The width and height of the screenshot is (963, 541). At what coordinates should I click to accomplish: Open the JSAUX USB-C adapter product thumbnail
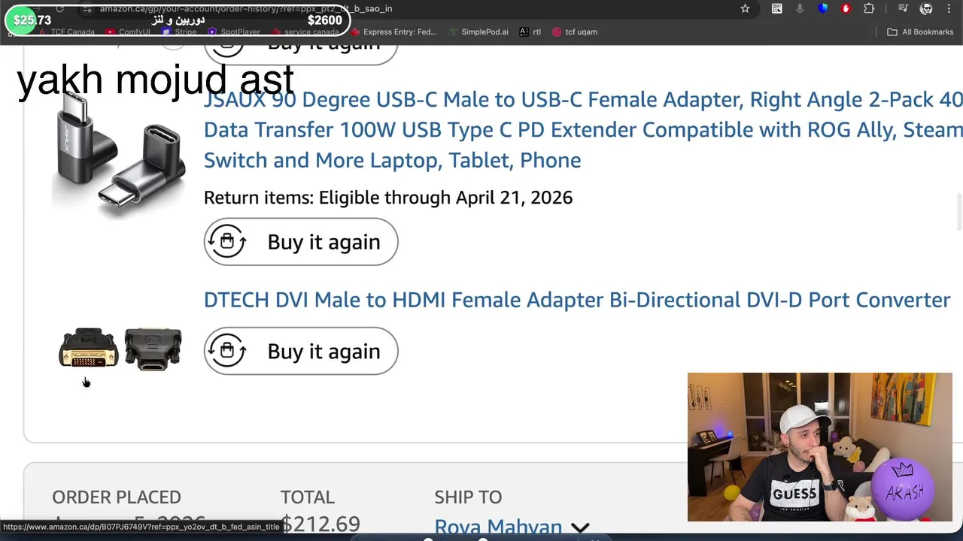click(x=120, y=156)
